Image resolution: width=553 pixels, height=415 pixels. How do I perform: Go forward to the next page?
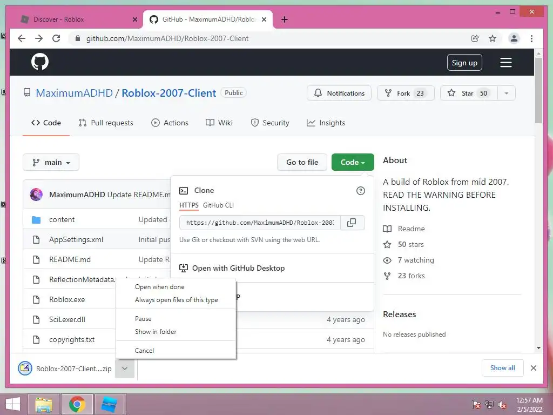tap(39, 38)
